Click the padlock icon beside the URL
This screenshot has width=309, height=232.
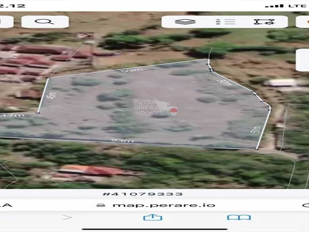101,205
